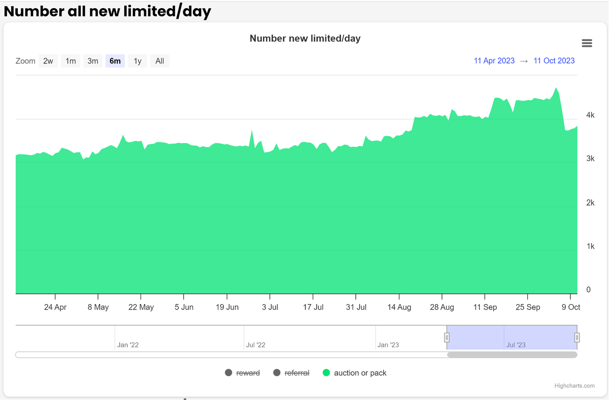
Task: Click the navigator scrollbar thumb
Action: (x=512, y=355)
